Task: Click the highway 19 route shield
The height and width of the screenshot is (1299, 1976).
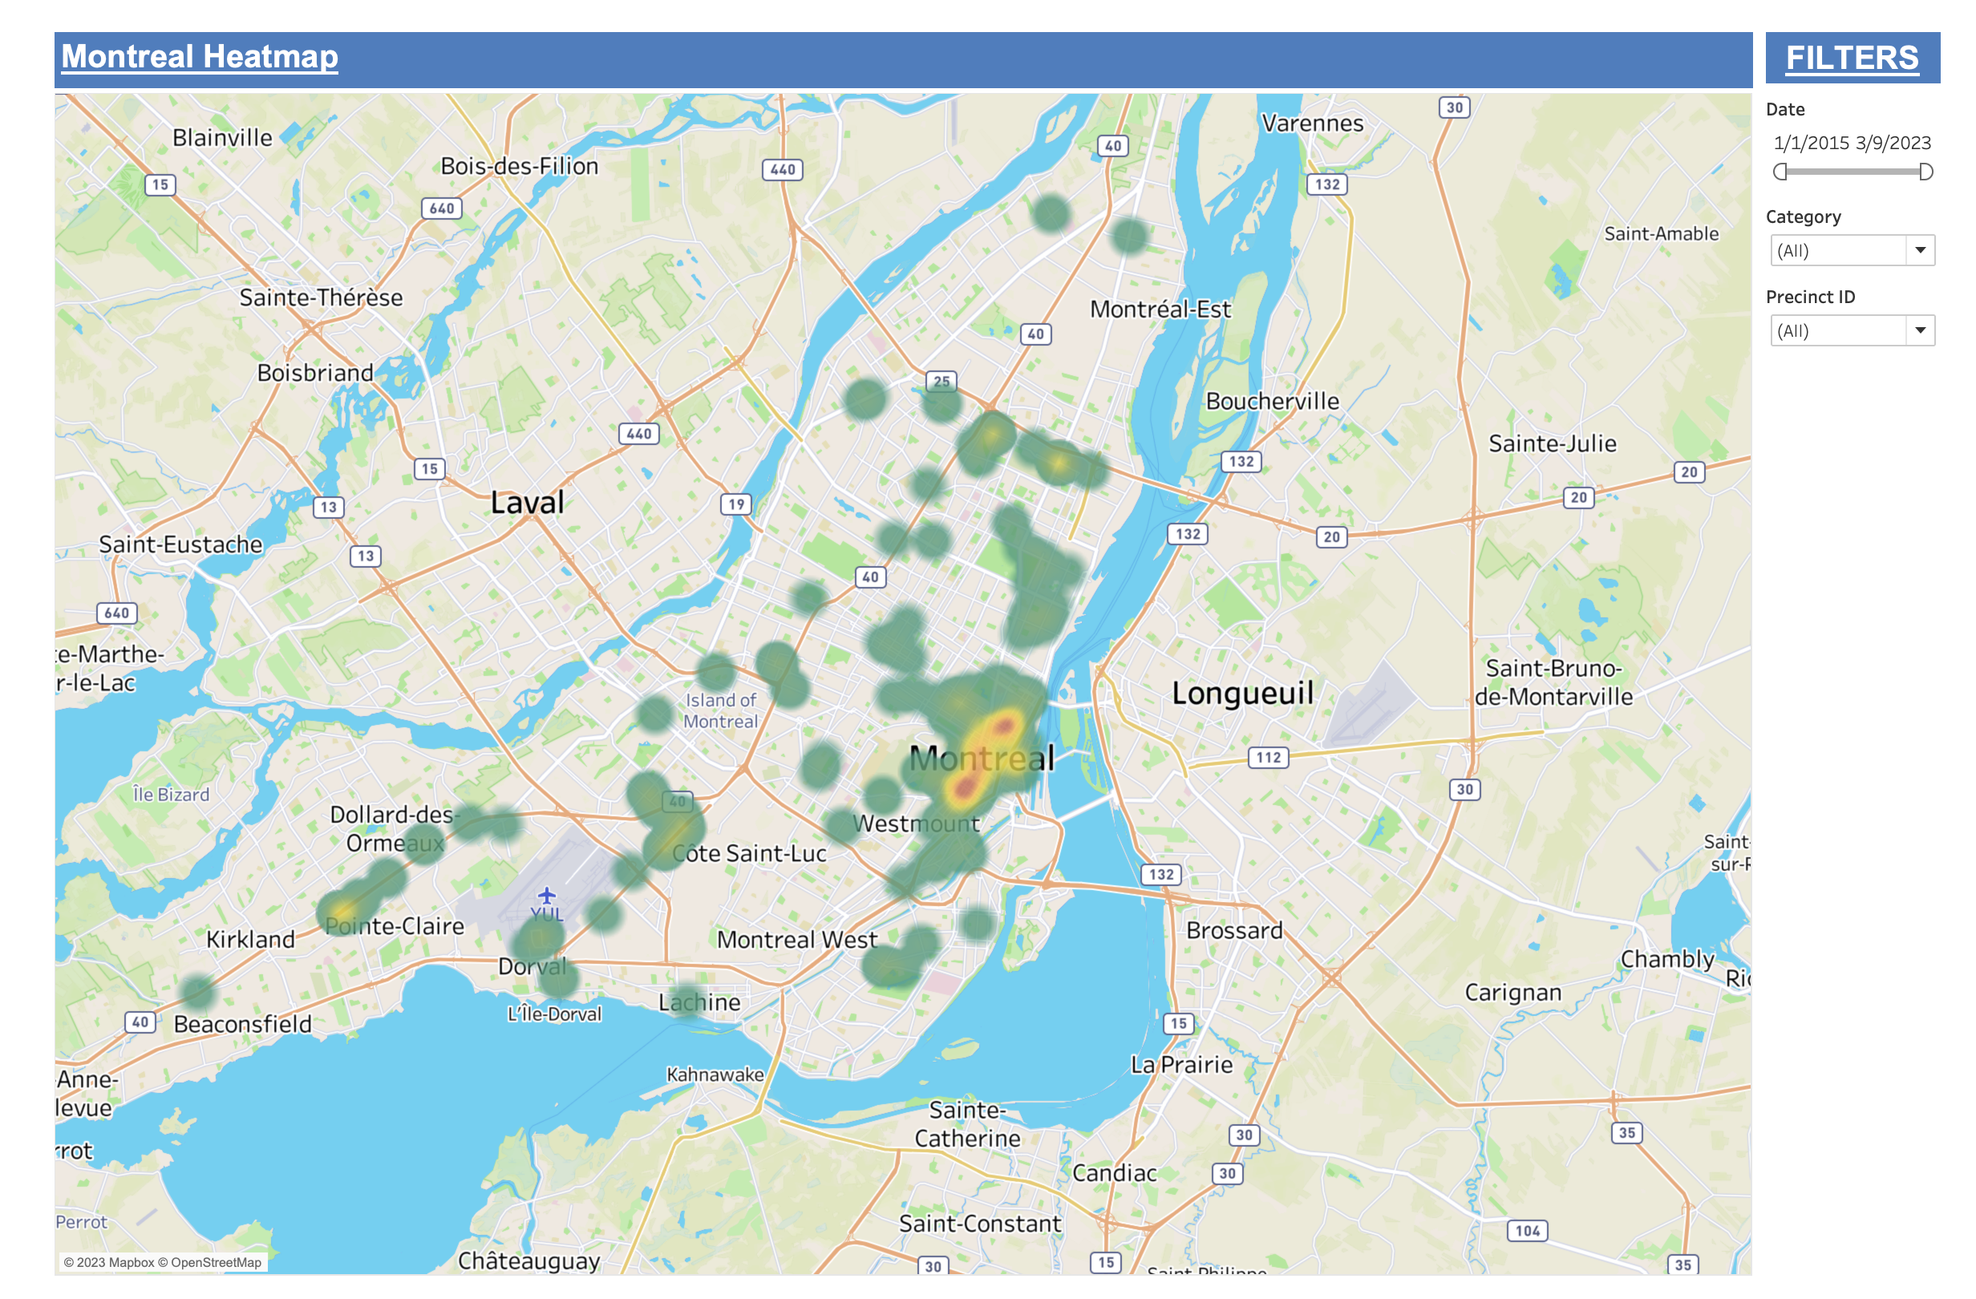Action: tap(736, 504)
